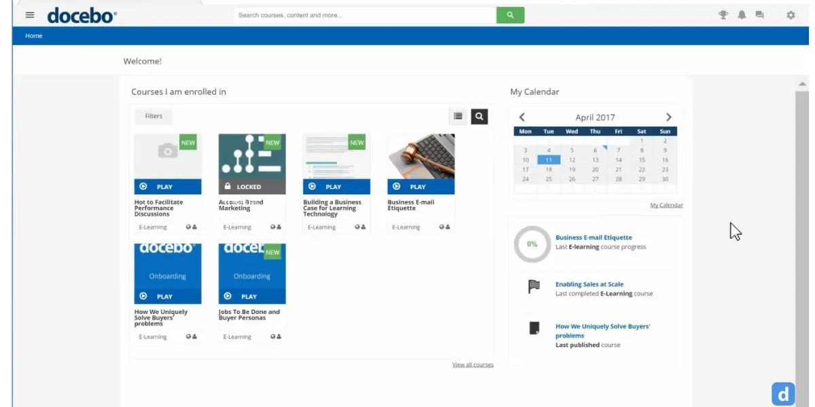
Task: Click the Home breadcrumb tab
Action: pyautogui.click(x=34, y=36)
